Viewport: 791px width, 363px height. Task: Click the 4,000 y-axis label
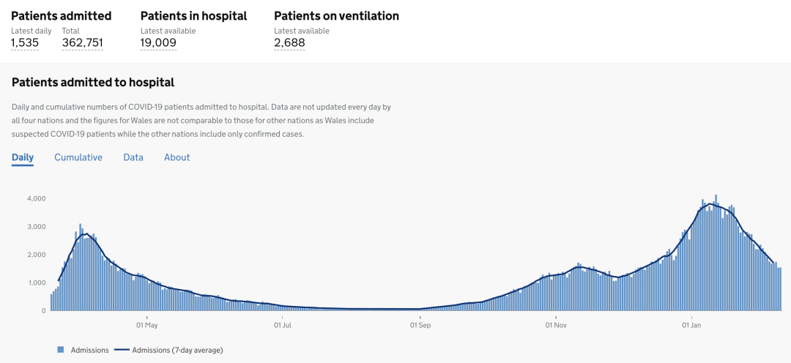[x=37, y=198]
